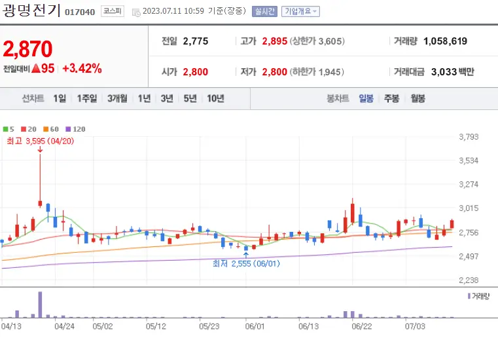The width and height of the screenshot is (498, 338).
Task: Click the 상한가 3,605 text
Action: [317, 41]
